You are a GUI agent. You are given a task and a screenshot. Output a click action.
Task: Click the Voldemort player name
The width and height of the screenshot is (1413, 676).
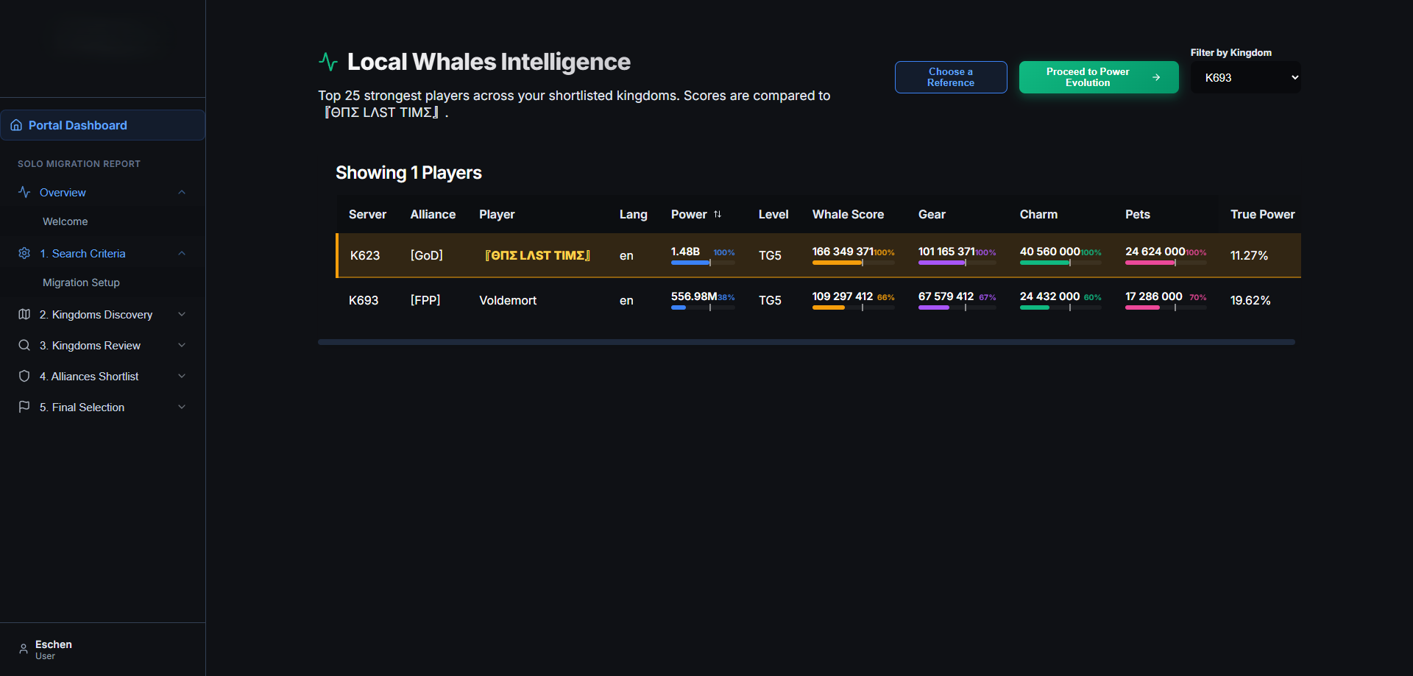point(508,300)
